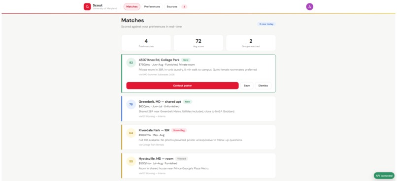Open the Preferences tab
The image size is (397, 181).
(152, 7)
